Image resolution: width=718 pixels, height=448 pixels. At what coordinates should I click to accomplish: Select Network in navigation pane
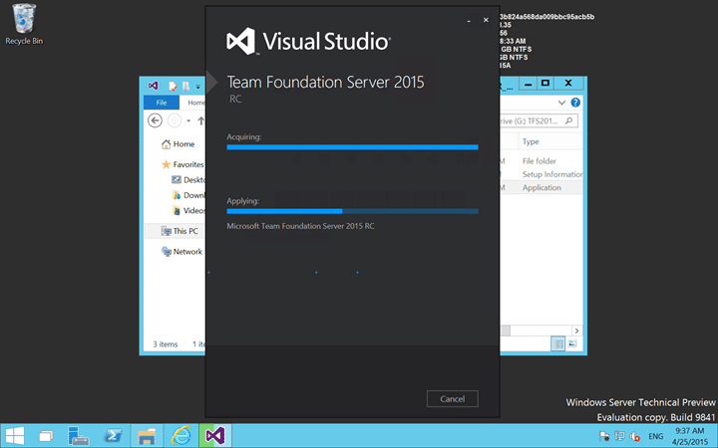(x=181, y=252)
